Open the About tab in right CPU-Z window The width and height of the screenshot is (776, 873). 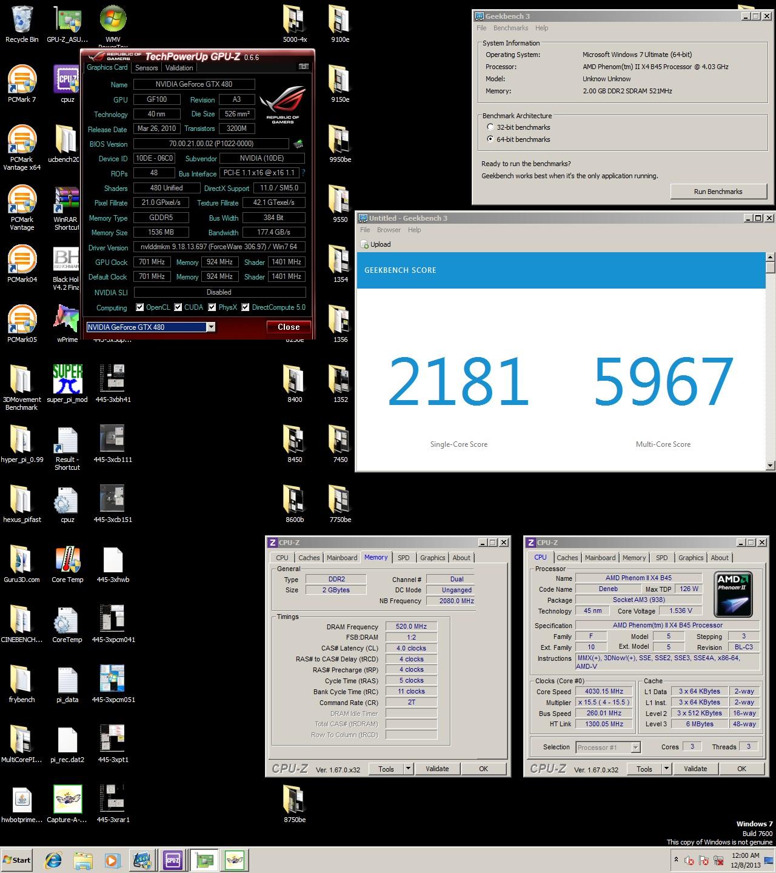(x=720, y=558)
